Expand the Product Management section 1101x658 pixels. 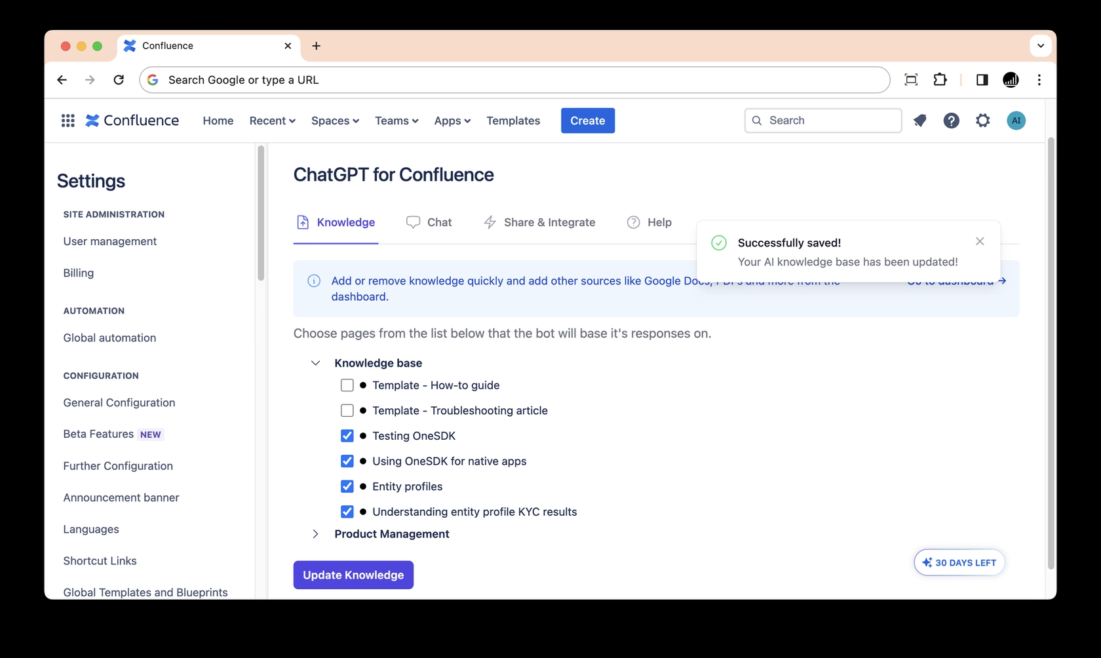(315, 534)
